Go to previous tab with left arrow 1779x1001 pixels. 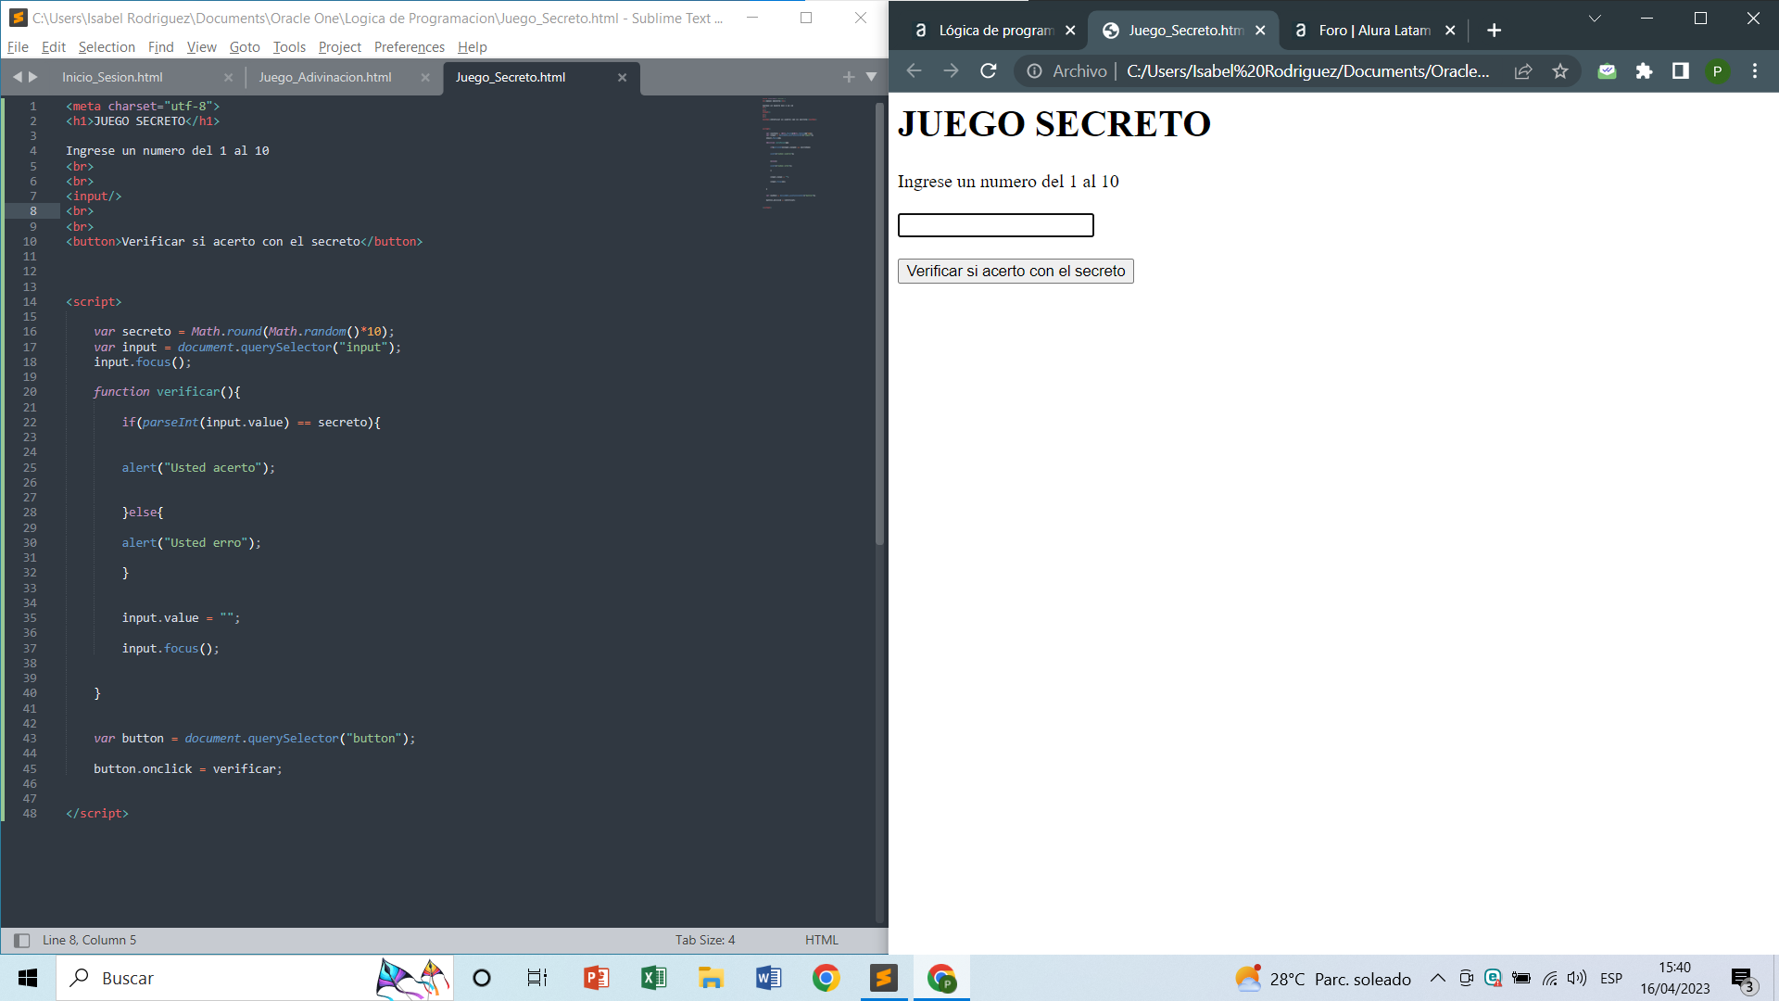pyautogui.click(x=17, y=77)
